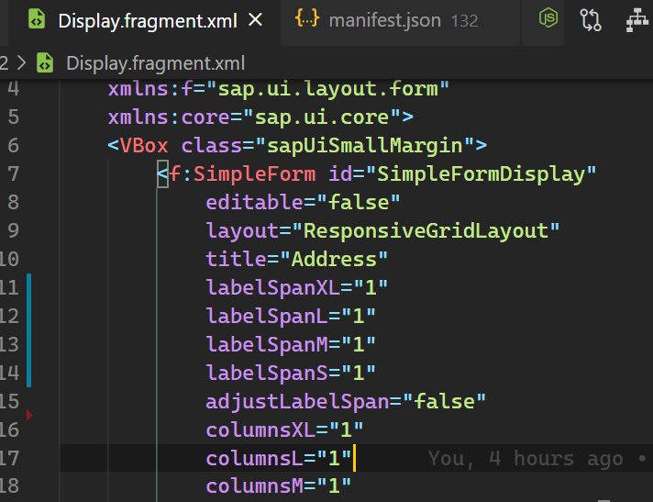Close the Display.fragment.xml tab

coord(255,19)
